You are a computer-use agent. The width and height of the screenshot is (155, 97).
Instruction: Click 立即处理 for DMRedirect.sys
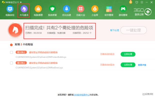pos(128,65)
